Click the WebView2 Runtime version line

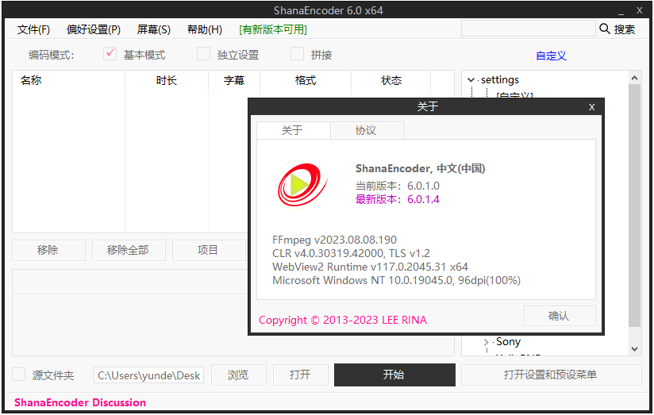coord(370,267)
